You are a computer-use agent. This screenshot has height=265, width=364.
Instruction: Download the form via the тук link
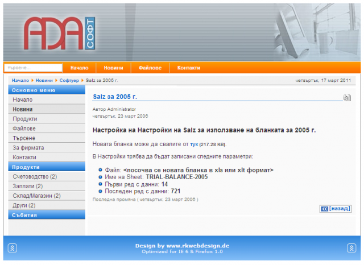pyautogui.click(x=194, y=144)
